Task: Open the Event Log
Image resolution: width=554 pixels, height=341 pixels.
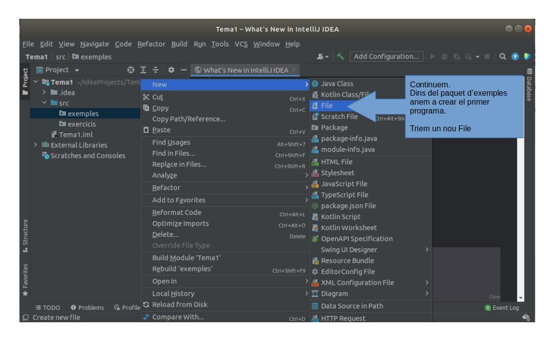Action: pyautogui.click(x=502, y=308)
